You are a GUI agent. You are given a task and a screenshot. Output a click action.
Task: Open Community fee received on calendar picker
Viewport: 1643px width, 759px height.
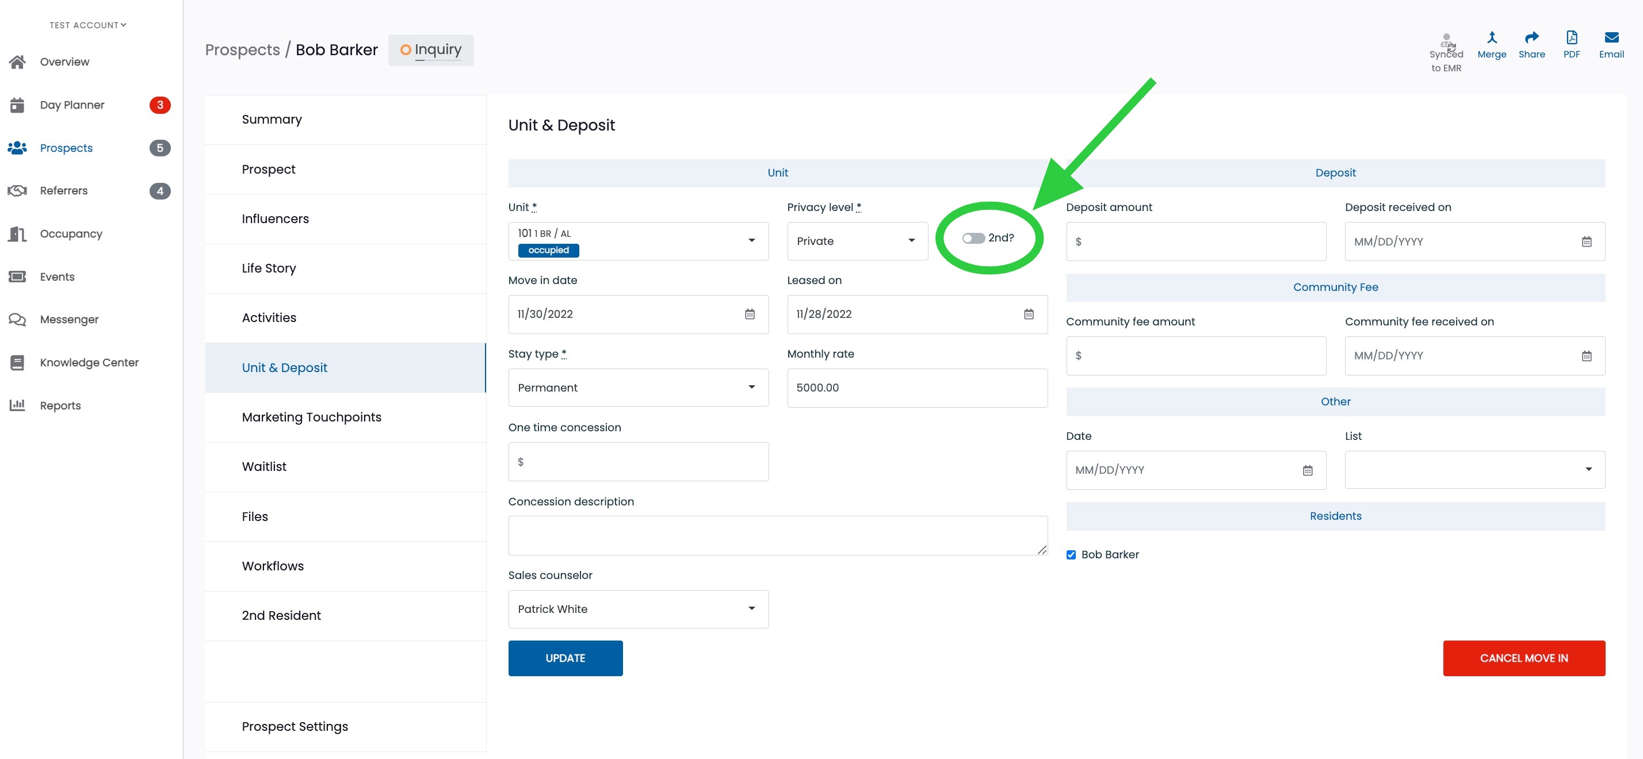pyautogui.click(x=1586, y=355)
